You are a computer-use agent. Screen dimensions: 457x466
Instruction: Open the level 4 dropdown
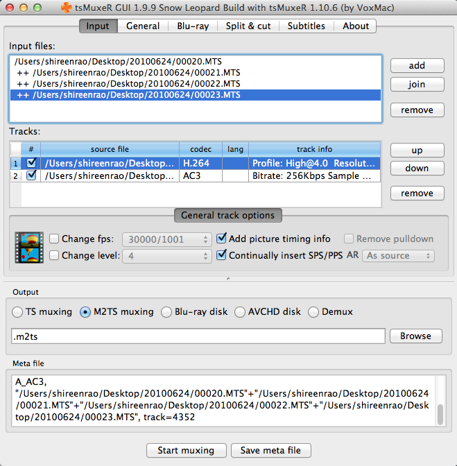click(x=166, y=256)
